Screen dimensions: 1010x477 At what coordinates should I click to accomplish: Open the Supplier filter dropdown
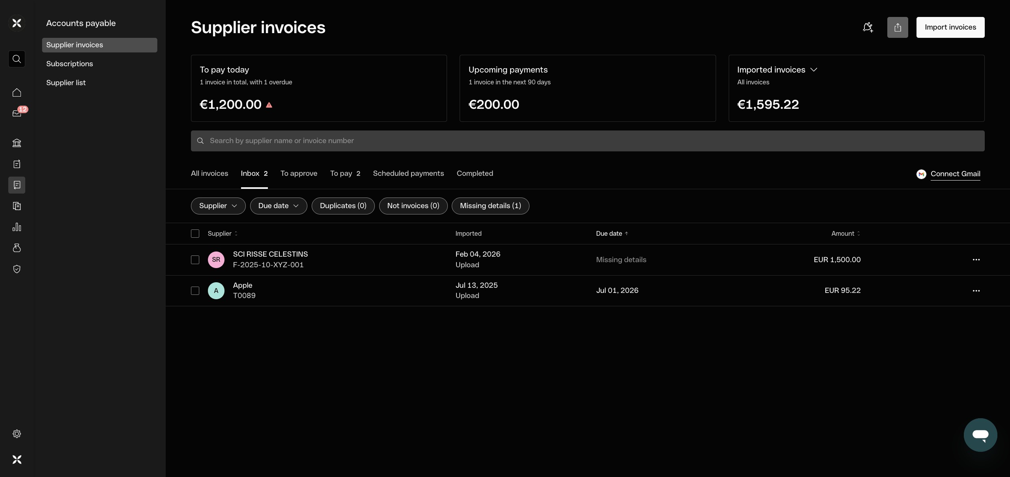point(218,206)
